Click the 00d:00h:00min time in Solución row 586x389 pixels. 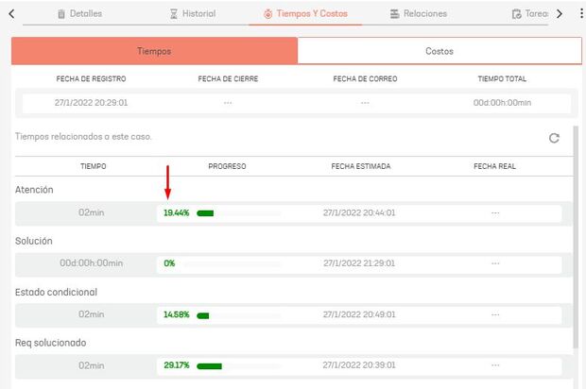tap(91, 263)
